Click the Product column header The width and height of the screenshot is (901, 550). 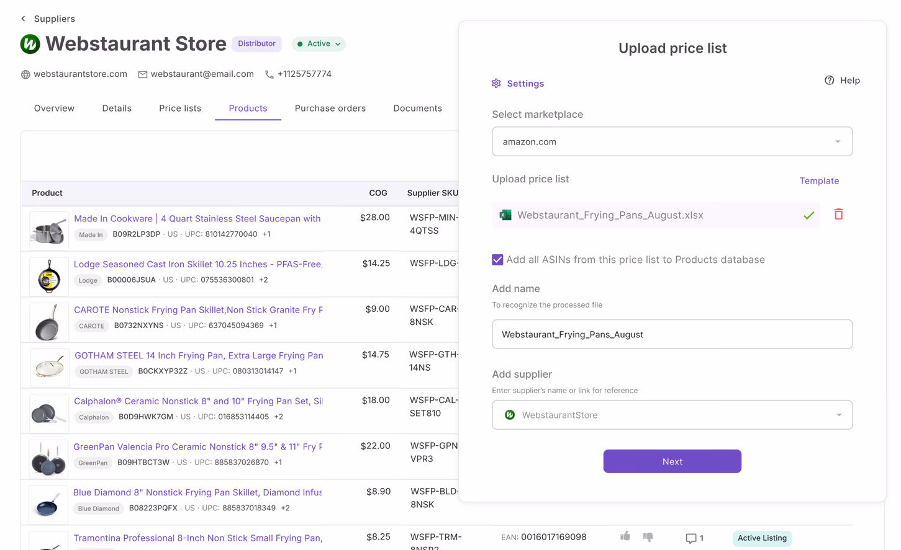click(x=47, y=193)
